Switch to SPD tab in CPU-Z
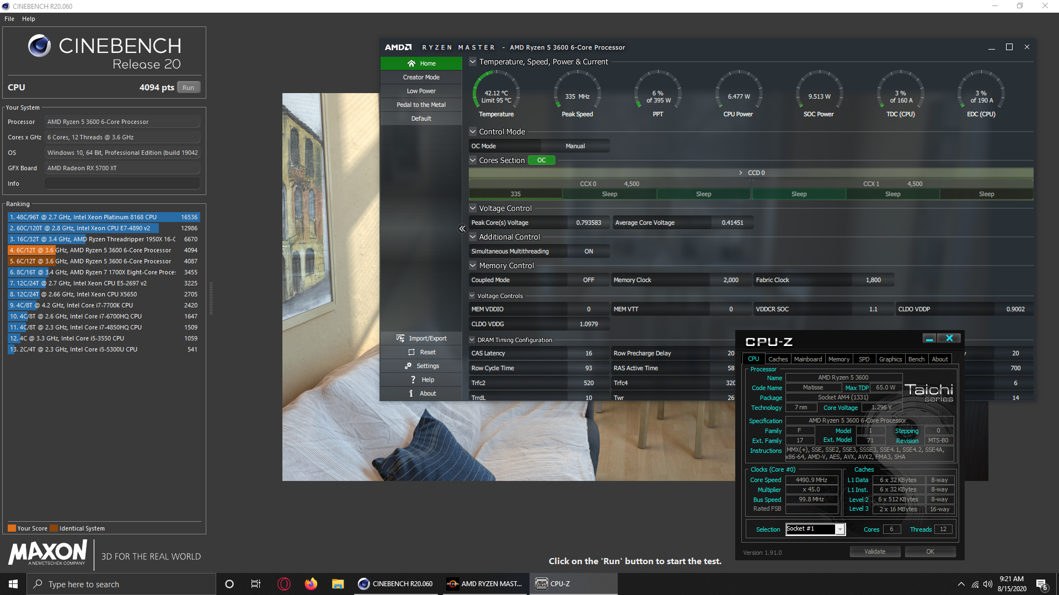1059x595 pixels. pos(864,359)
